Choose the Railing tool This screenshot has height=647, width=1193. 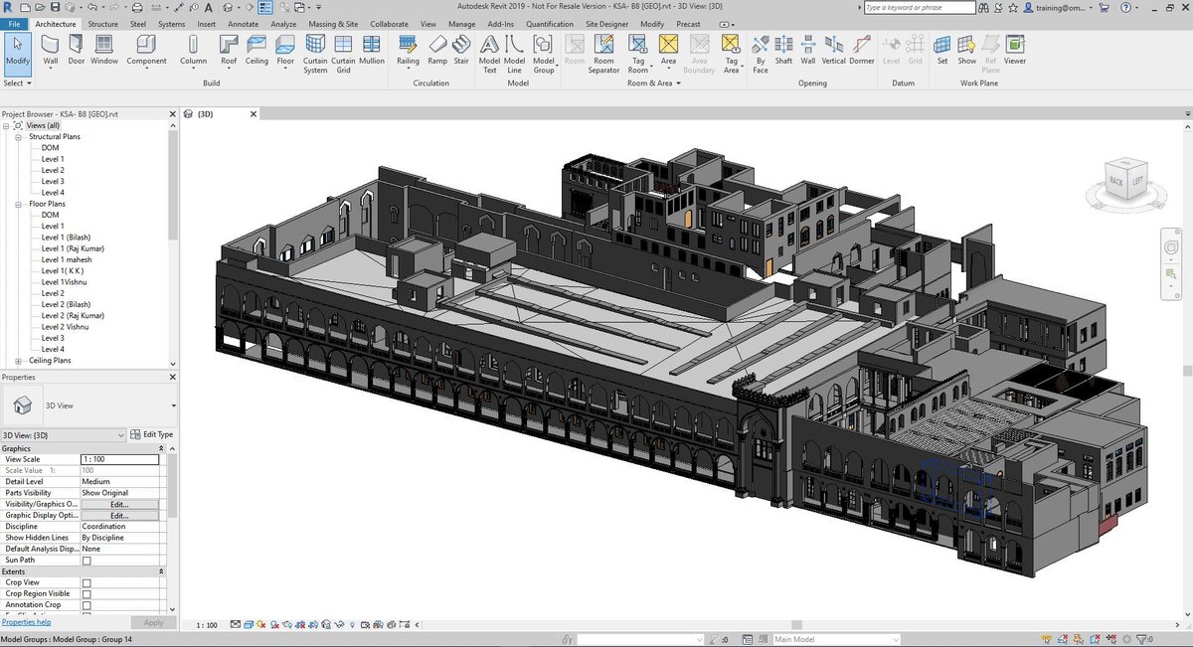408,52
